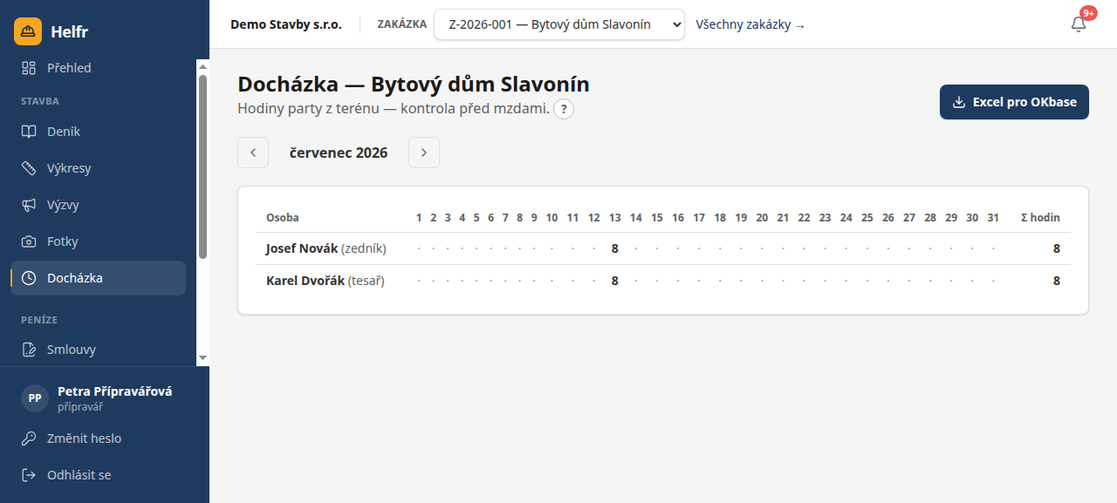The image size is (1117, 503).
Task: Download Excel pro OKbase export
Action: tap(1014, 102)
